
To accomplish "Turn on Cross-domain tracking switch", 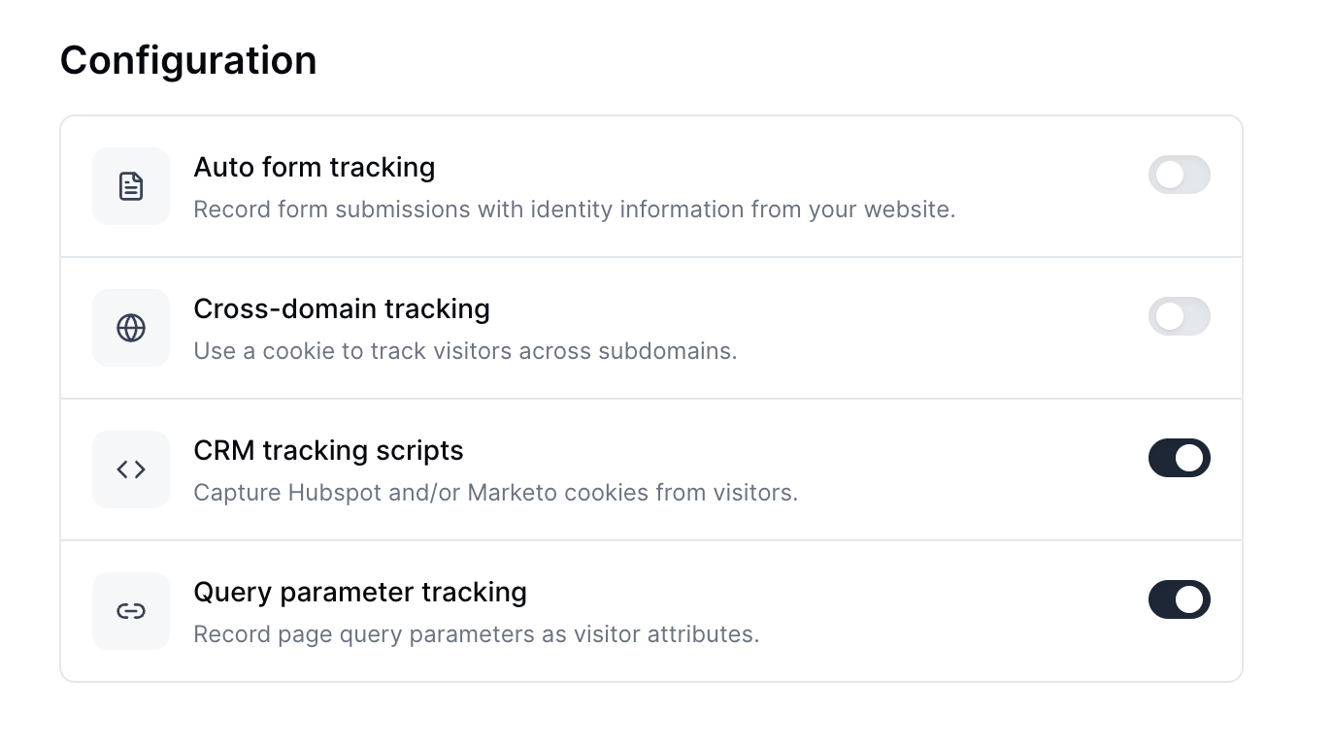I will (x=1179, y=317).
